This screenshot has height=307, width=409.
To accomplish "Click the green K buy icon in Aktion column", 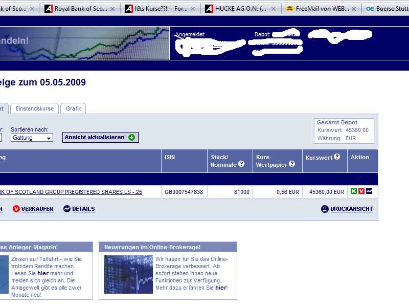I will tap(353, 191).
